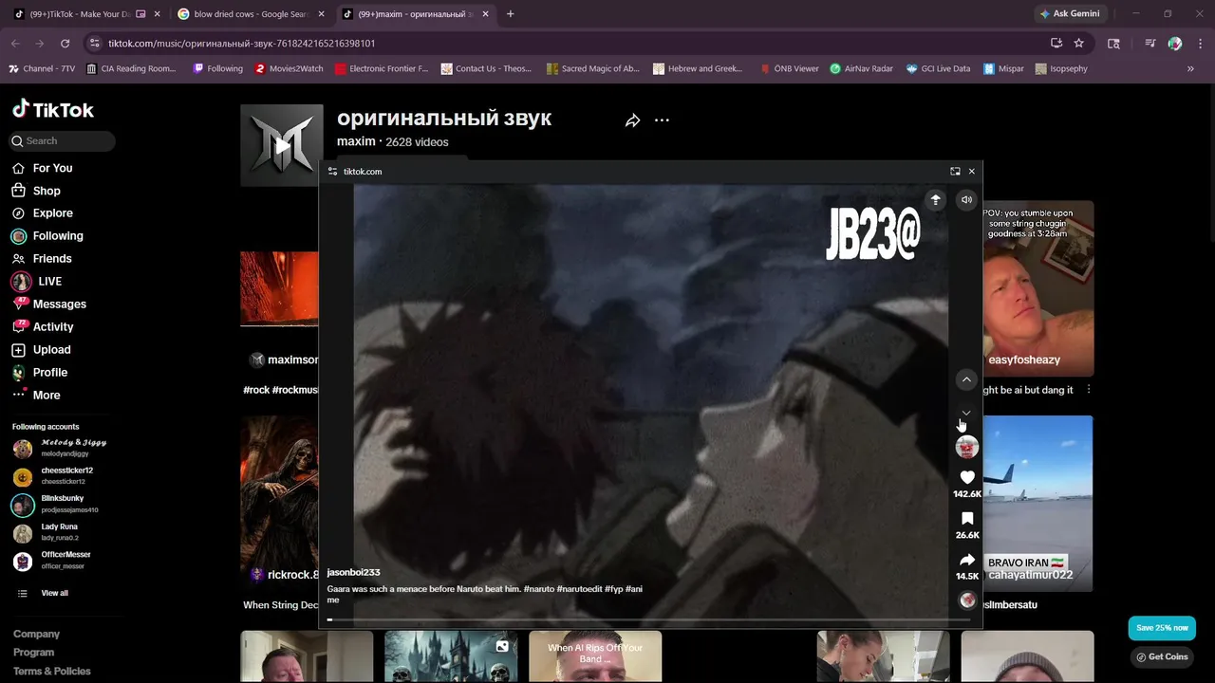Open TikTok logo home link
1215x683 pixels.
tap(53, 110)
